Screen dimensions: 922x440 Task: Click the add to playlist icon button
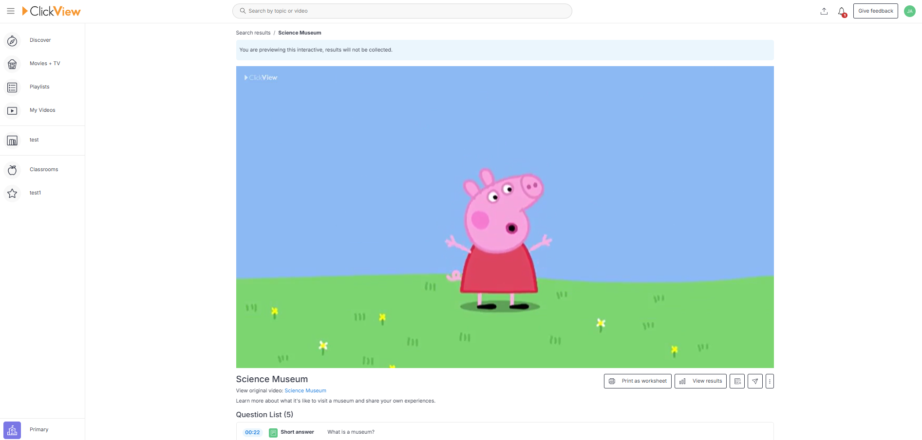click(737, 381)
